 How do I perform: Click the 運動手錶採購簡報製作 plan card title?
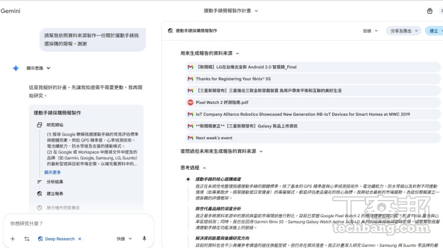[x=57, y=113]
